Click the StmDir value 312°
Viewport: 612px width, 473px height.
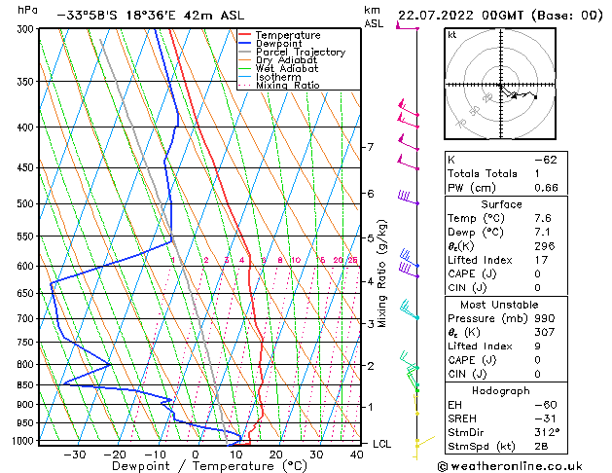coord(547,433)
